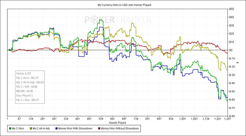Click the $10 y-axis tick label
Screen dimensions: 246x136
pyautogui.click(x=231, y=42)
